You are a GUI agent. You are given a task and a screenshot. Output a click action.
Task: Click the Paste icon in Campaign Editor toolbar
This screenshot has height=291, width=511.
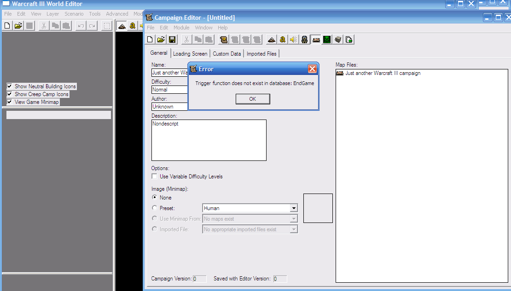(x=209, y=40)
